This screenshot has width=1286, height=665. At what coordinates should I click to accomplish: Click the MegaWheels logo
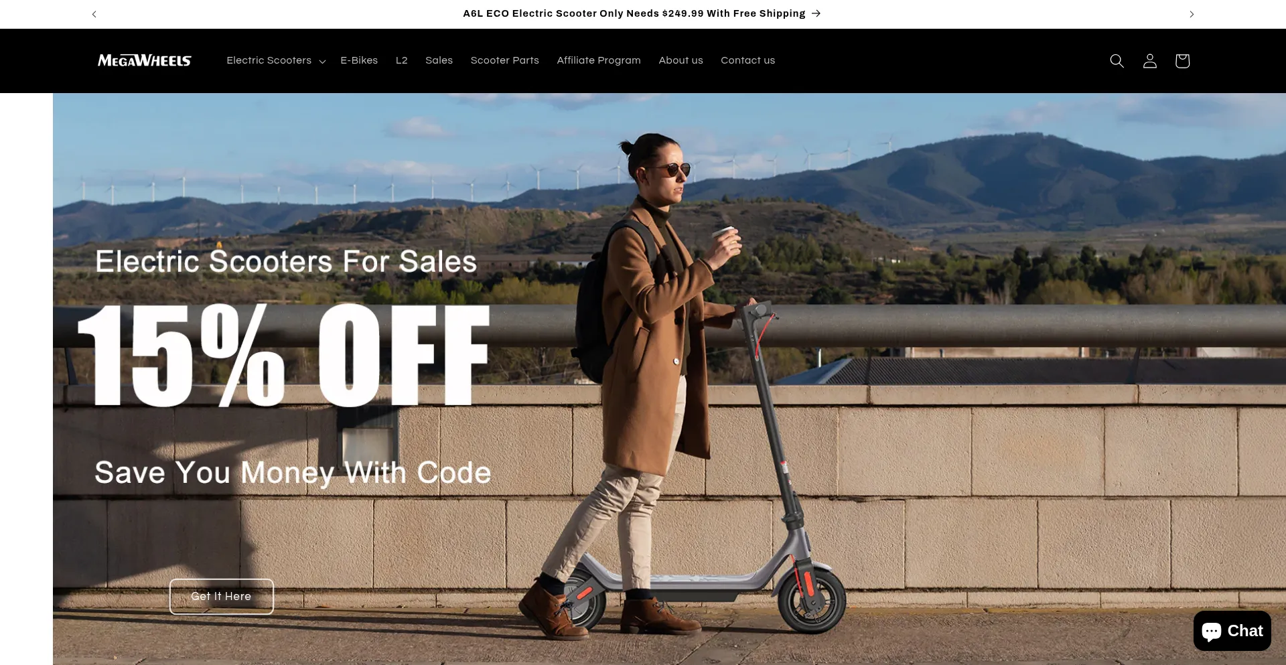tap(145, 60)
